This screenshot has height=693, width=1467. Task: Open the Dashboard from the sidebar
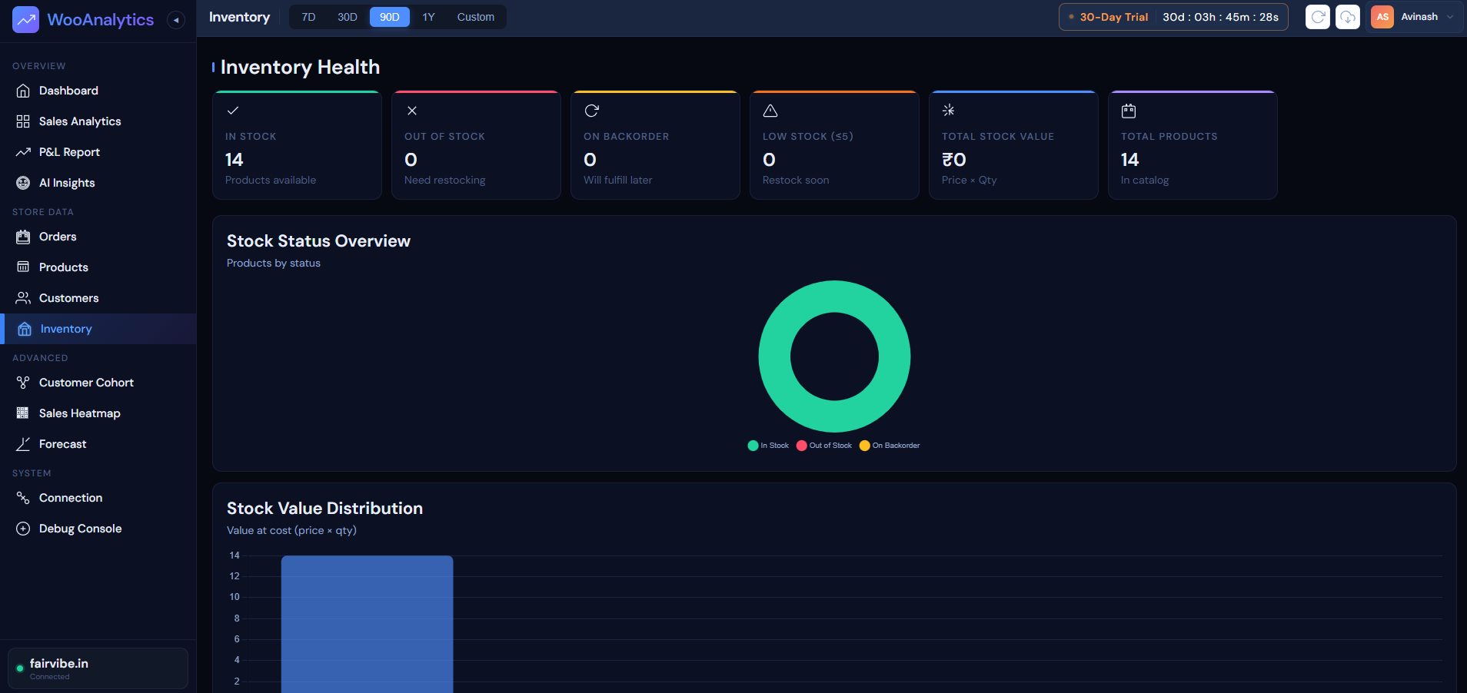68,91
